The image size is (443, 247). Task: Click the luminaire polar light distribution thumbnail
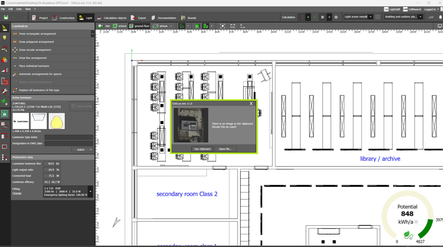click(57, 121)
